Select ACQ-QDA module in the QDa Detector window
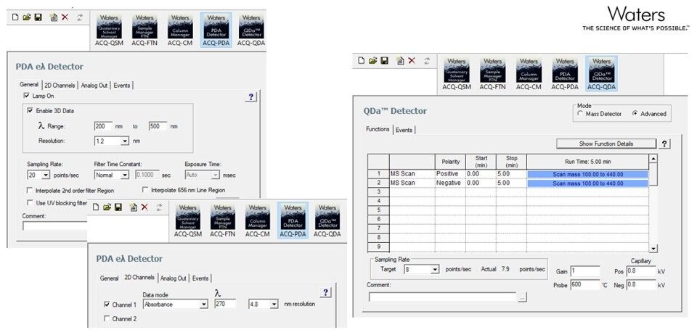 coord(601,74)
